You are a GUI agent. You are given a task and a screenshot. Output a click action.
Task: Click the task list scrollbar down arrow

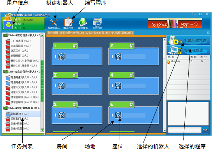42,130
